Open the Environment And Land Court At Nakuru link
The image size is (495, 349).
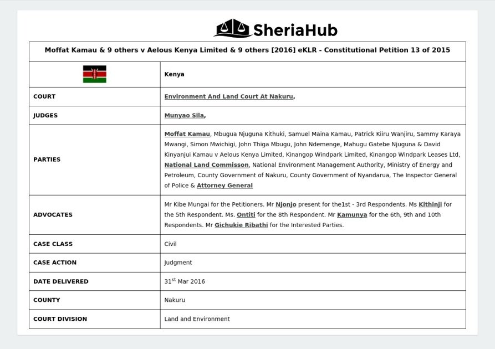click(228, 96)
